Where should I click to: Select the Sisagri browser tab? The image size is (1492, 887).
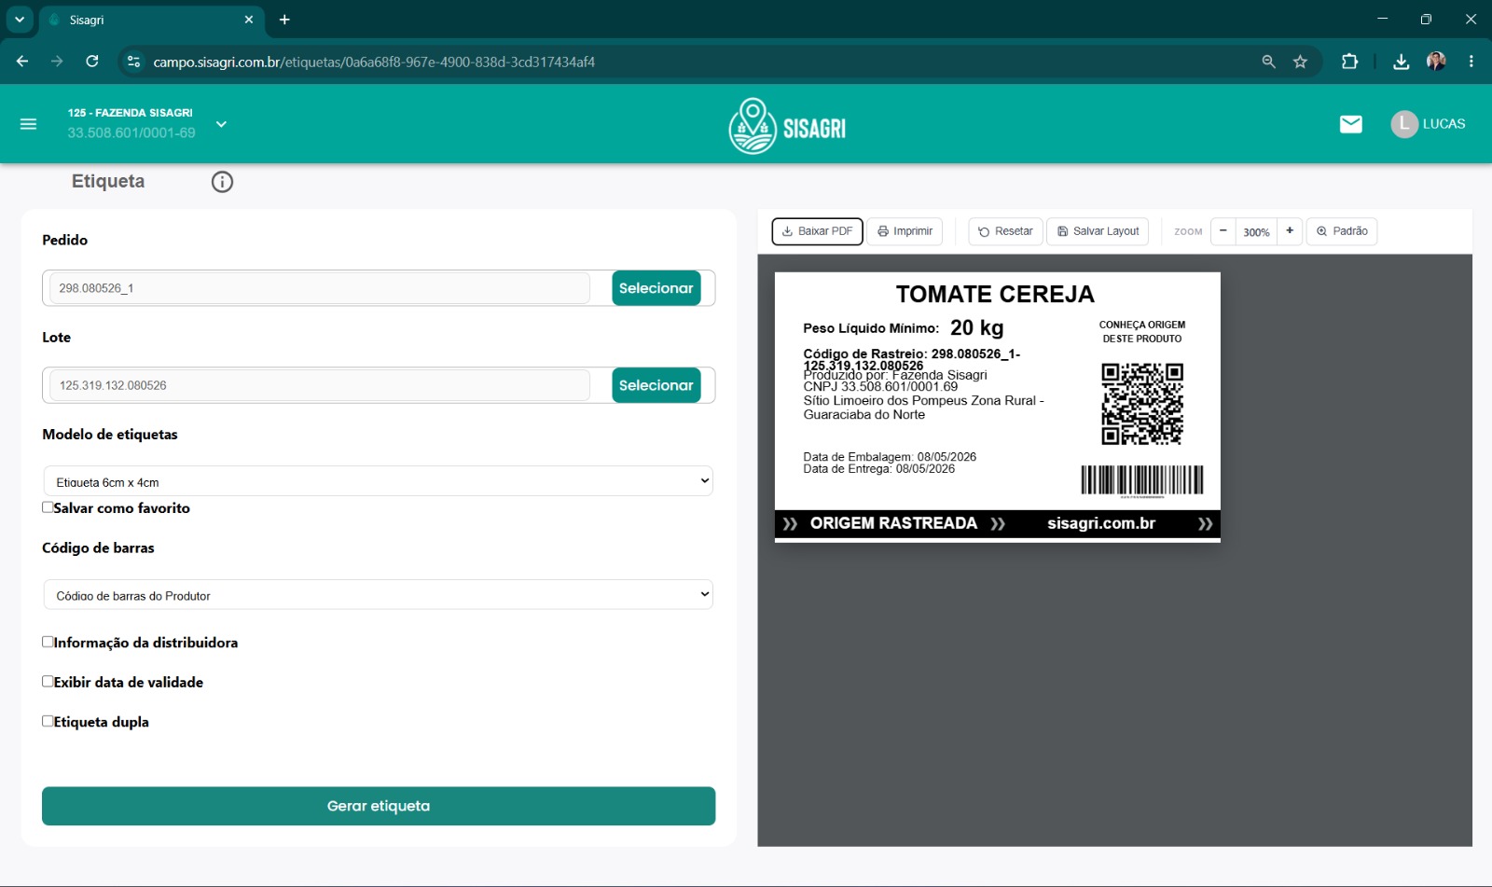(x=151, y=20)
